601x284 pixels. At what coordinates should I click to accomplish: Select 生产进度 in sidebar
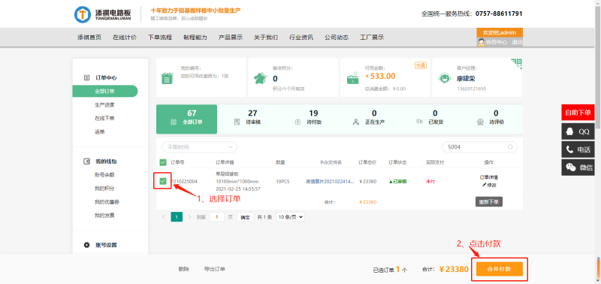point(104,104)
